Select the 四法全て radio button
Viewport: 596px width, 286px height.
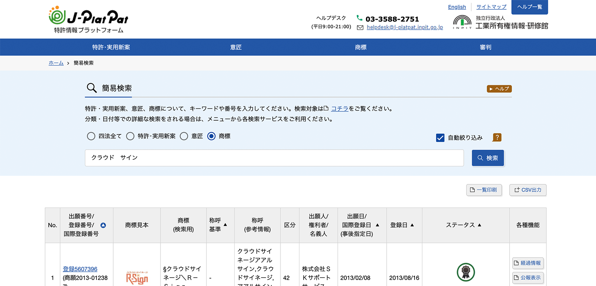[x=91, y=136]
